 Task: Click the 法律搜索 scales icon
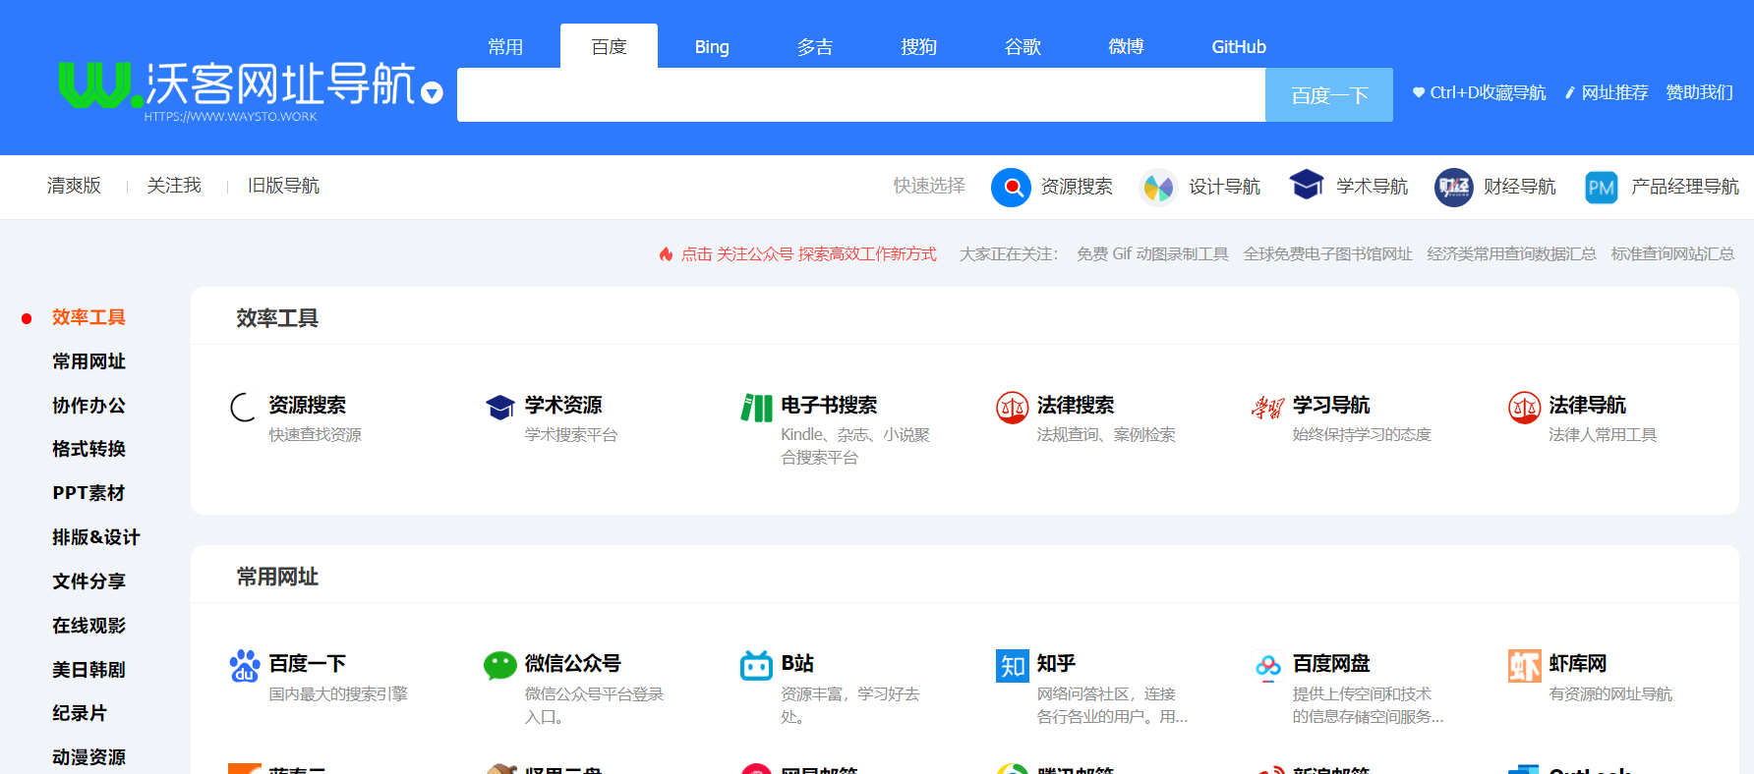(x=1013, y=407)
